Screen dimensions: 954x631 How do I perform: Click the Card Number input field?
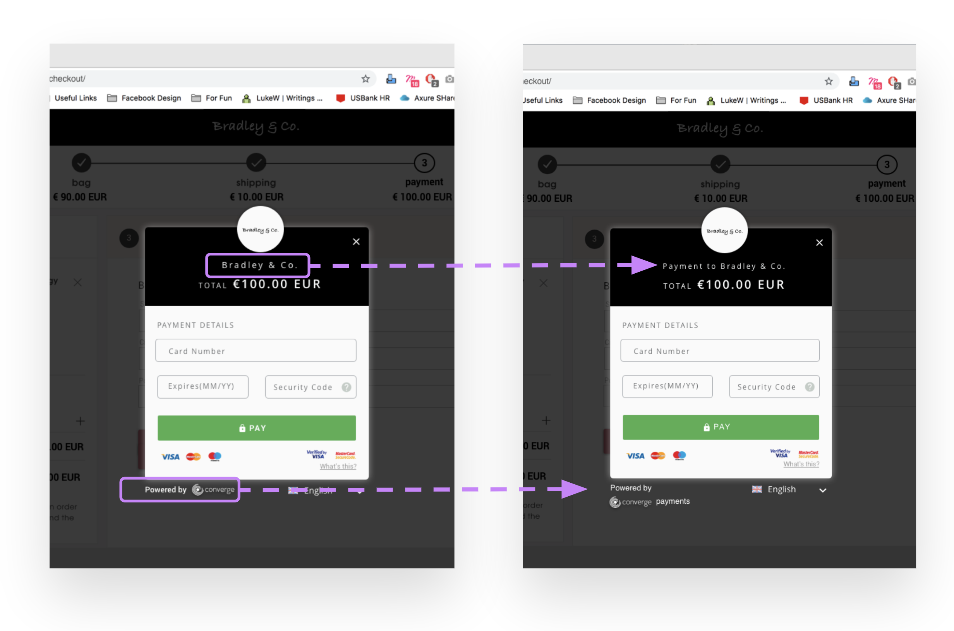(256, 350)
